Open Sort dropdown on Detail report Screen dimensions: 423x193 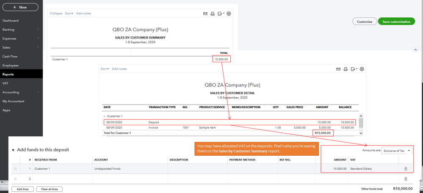pos(105,69)
